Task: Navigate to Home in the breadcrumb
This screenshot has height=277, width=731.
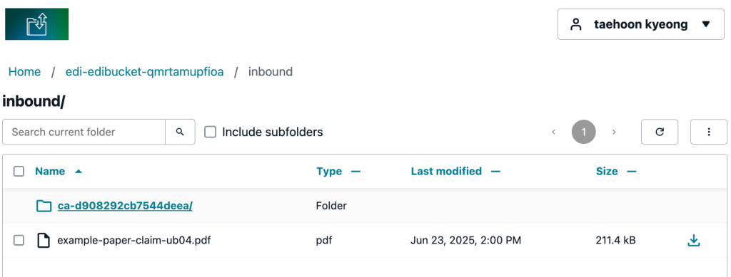Action: [25, 72]
